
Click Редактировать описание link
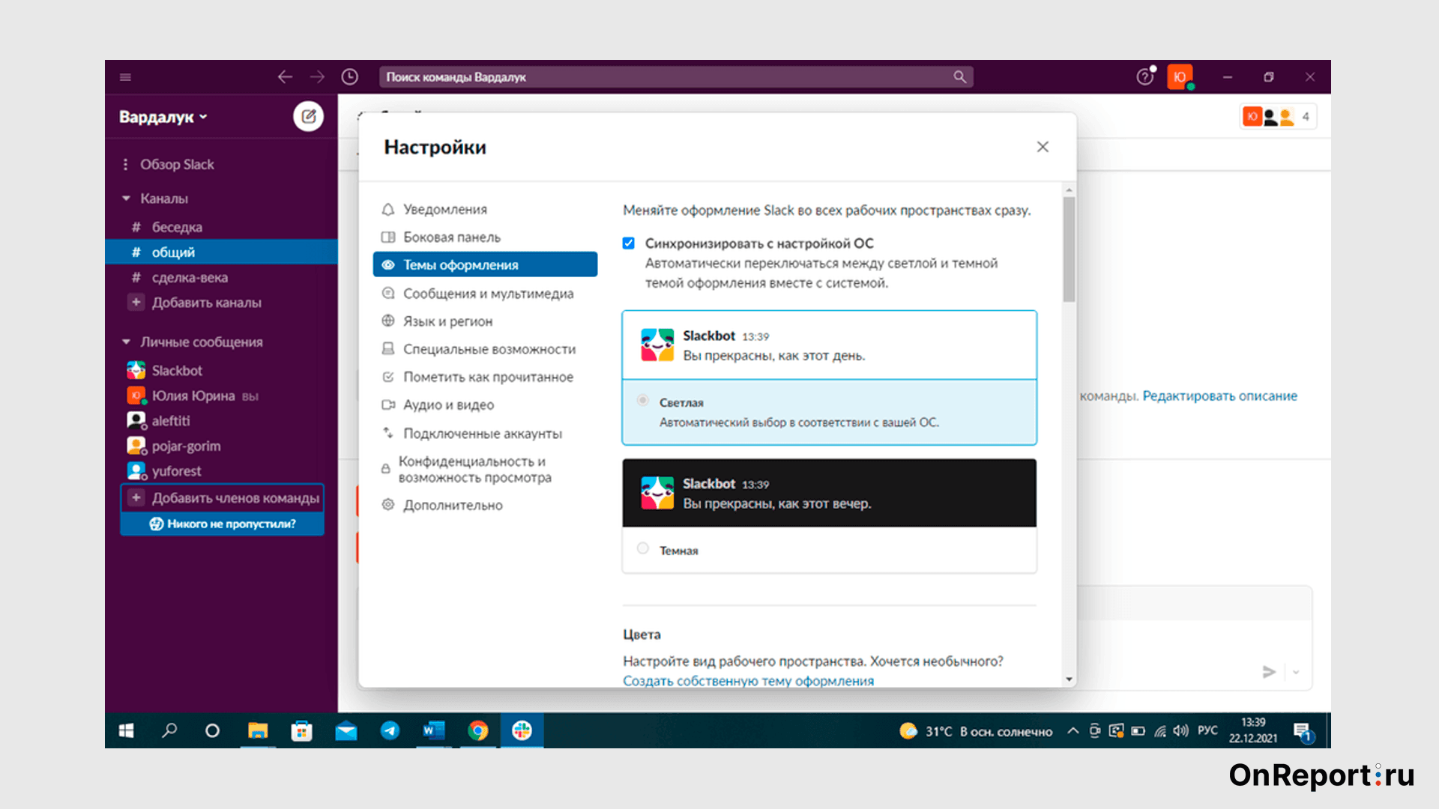(1219, 396)
